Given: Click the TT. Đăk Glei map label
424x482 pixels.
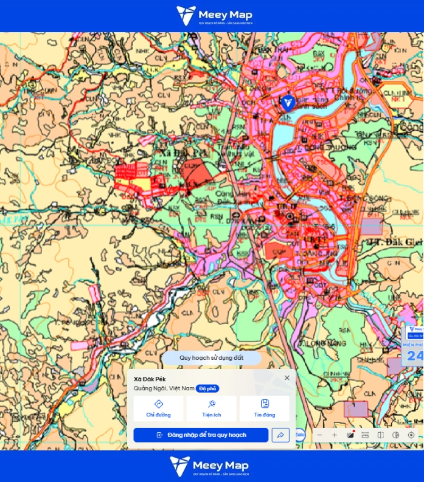Looking at the screenshot, I should click(x=396, y=242).
